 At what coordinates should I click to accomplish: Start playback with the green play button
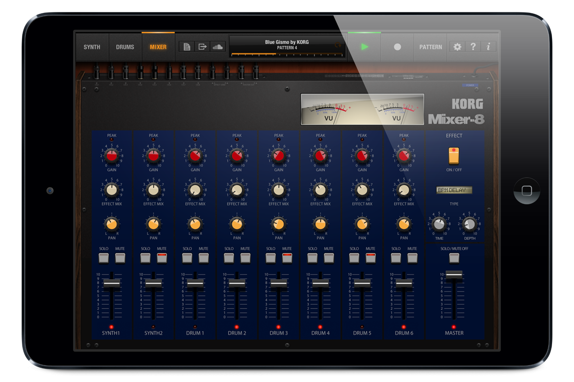(x=364, y=47)
